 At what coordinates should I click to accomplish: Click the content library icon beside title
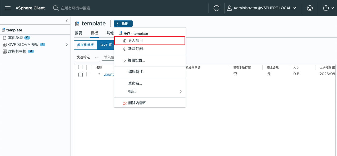[x=77, y=24]
